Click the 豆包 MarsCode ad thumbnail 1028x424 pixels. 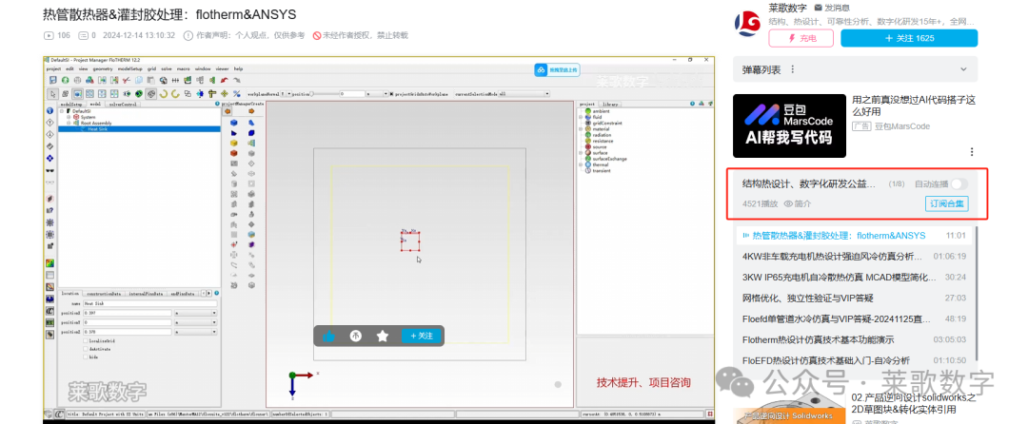(789, 125)
